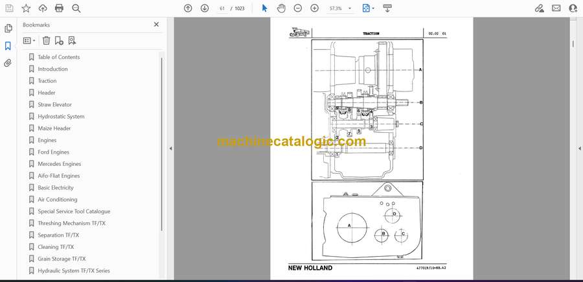Jump to the Traction bookmark

(47, 81)
